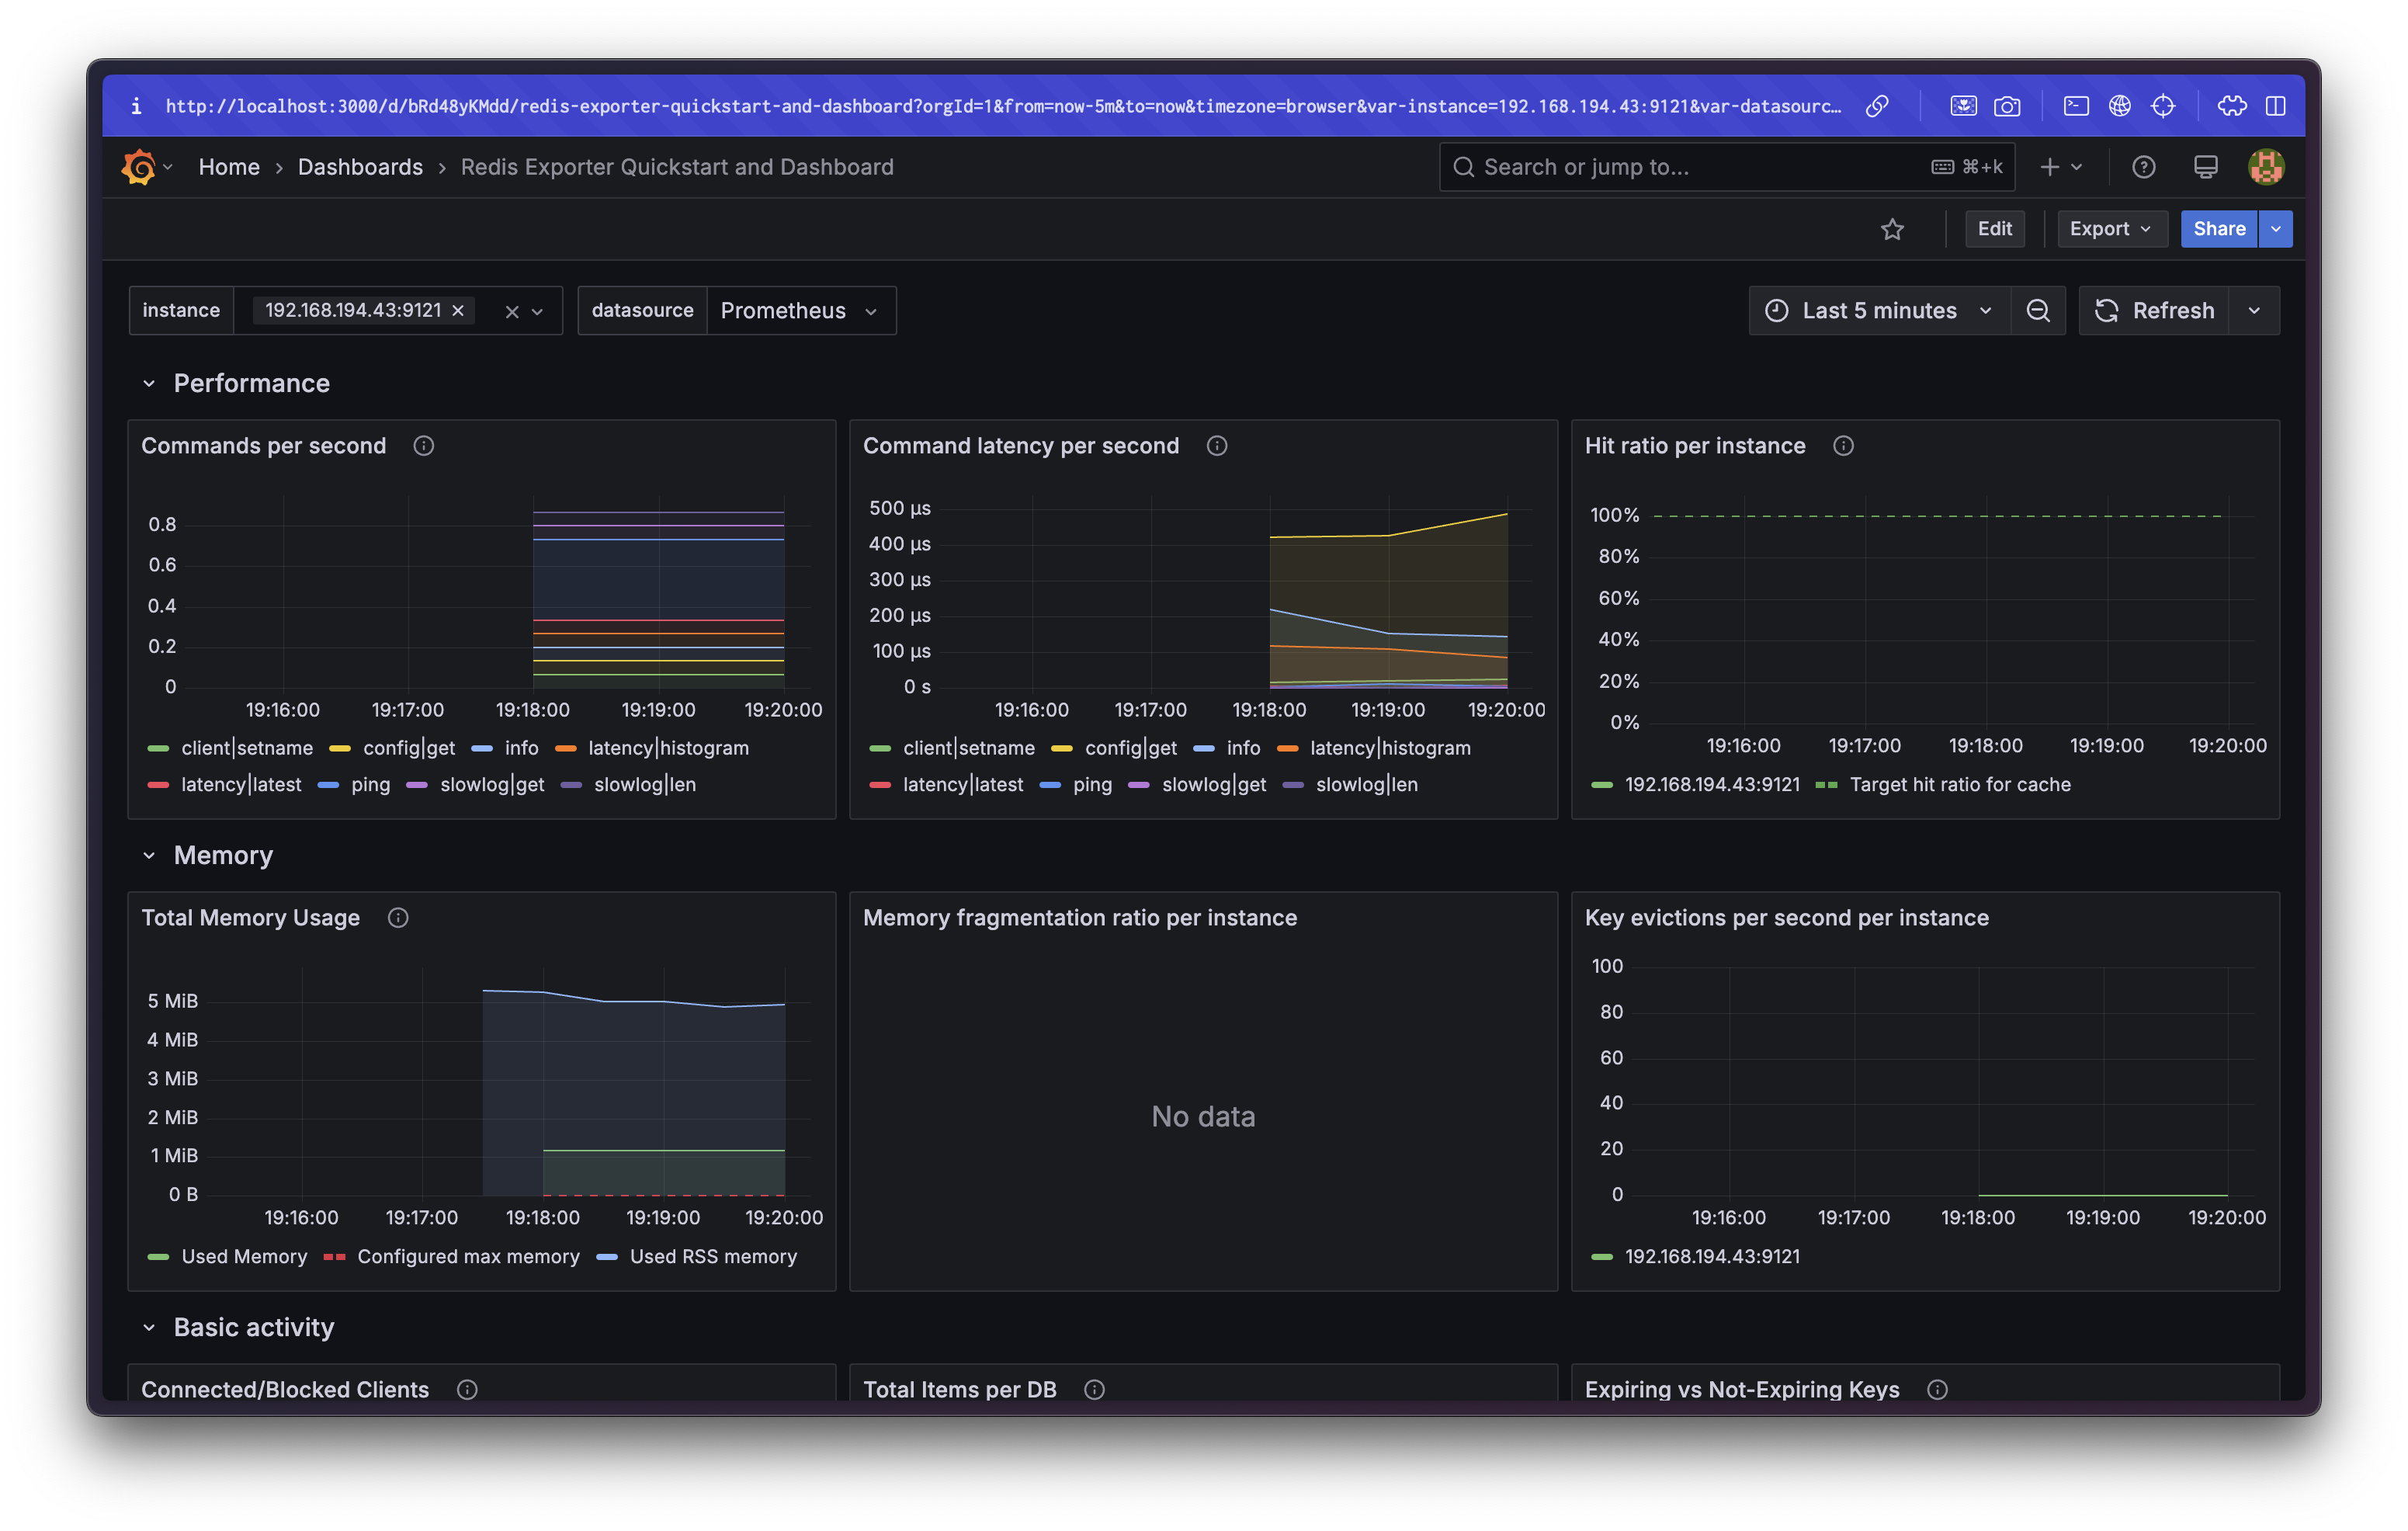Open the Prometheus datasource dropdown
The image size is (2408, 1531).
[801, 311]
